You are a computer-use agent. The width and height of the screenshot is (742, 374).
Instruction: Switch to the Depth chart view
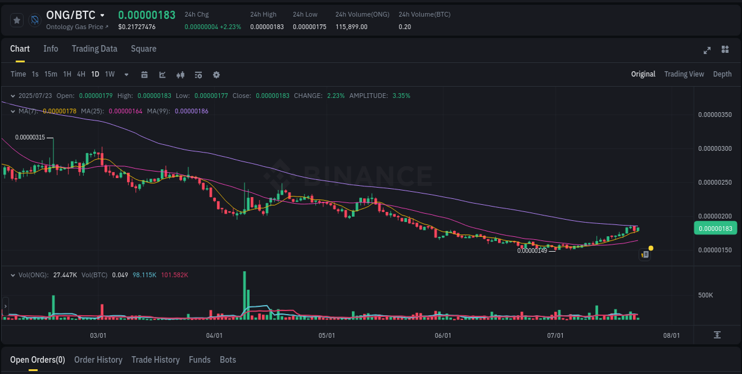pyautogui.click(x=722, y=74)
